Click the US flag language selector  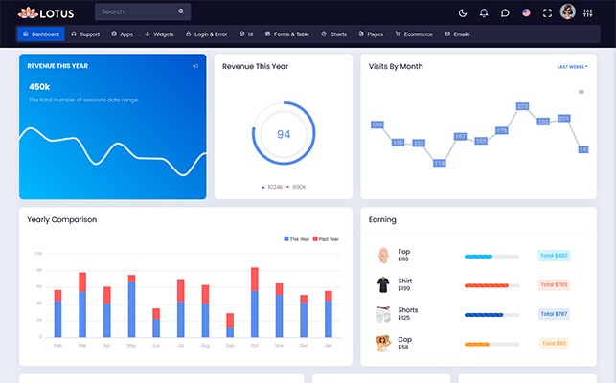(526, 12)
